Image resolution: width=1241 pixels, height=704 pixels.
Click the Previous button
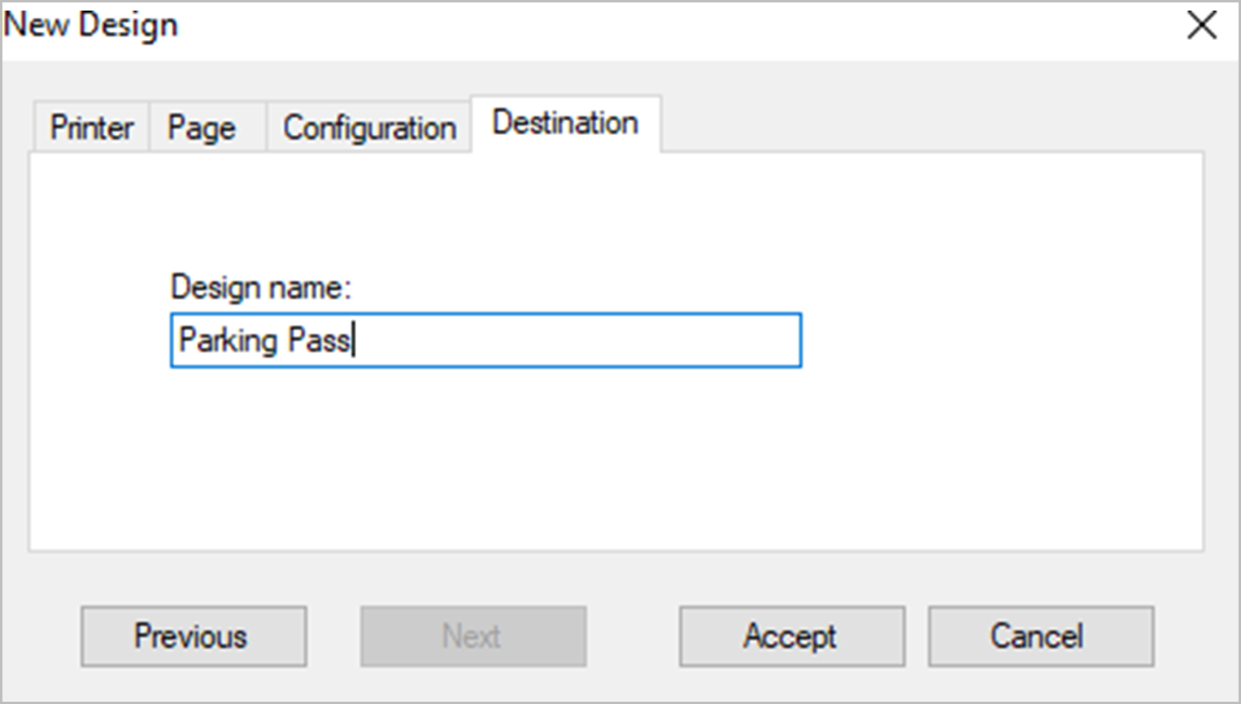click(193, 636)
